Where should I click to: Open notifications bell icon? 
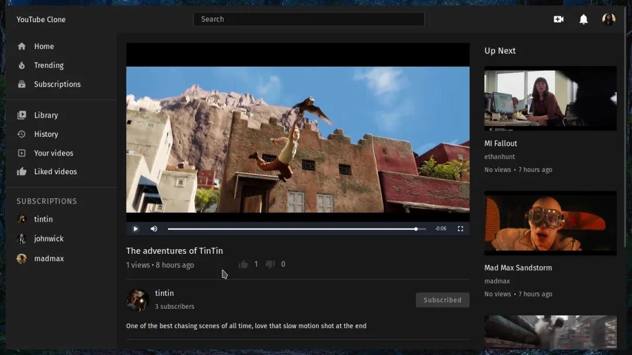(x=583, y=19)
